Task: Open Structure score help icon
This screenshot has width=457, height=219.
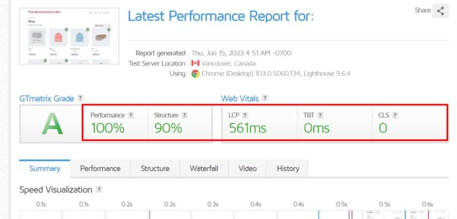Action: coord(184,115)
